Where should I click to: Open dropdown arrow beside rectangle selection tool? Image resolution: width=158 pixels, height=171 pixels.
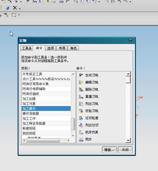pos(19,15)
